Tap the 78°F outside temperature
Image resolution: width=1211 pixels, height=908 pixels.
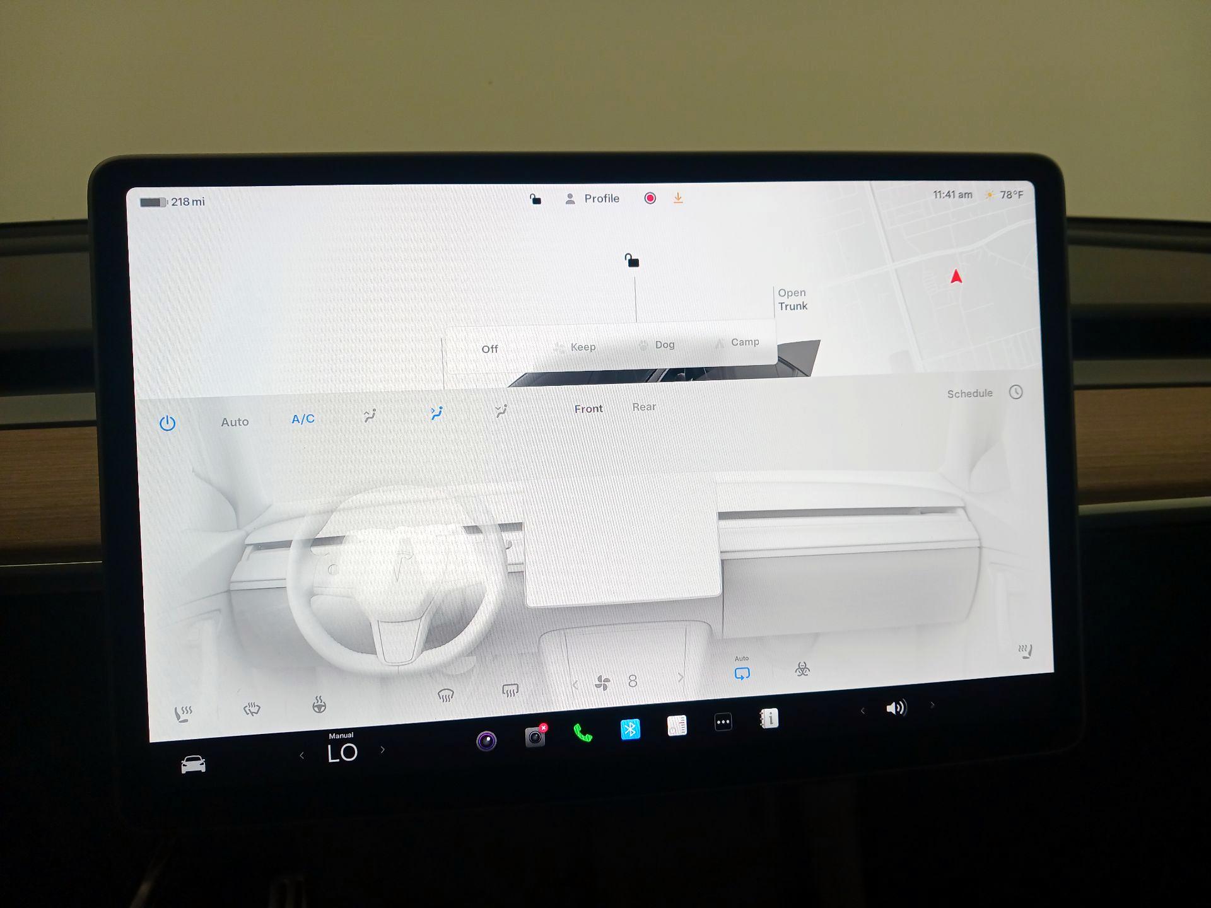pyautogui.click(x=1011, y=195)
